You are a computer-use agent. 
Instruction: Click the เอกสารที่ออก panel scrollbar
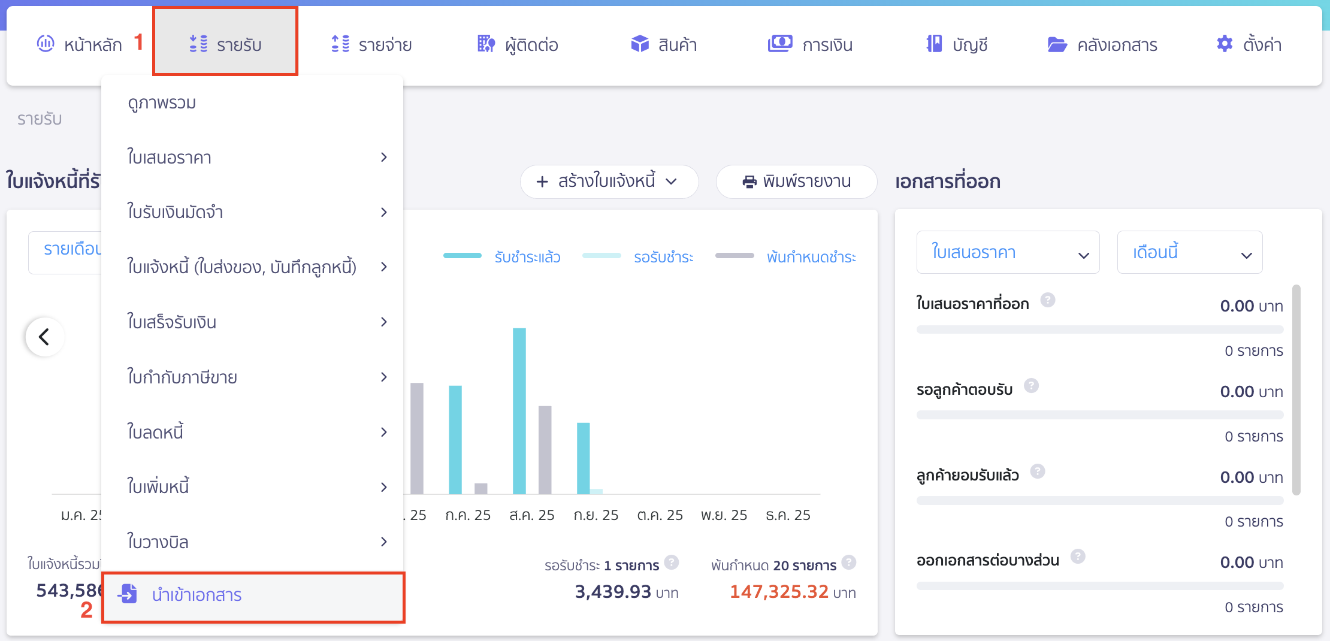[1296, 390]
